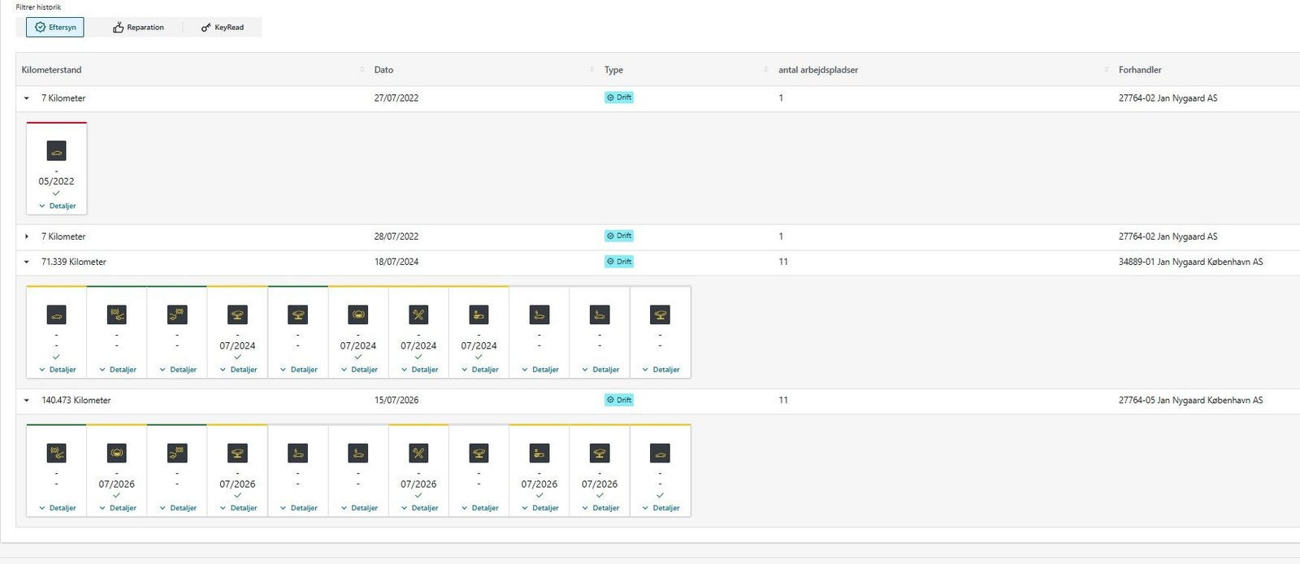Screen dimensions: 1300x564
Task: Toggle the Eftersyn history filter
Action: [55, 28]
